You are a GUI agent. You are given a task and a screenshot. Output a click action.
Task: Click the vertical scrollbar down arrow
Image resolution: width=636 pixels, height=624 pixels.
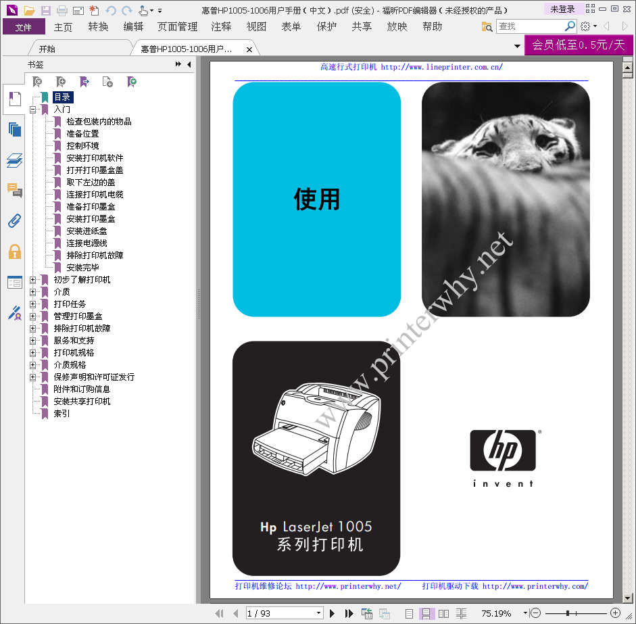tap(628, 598)
